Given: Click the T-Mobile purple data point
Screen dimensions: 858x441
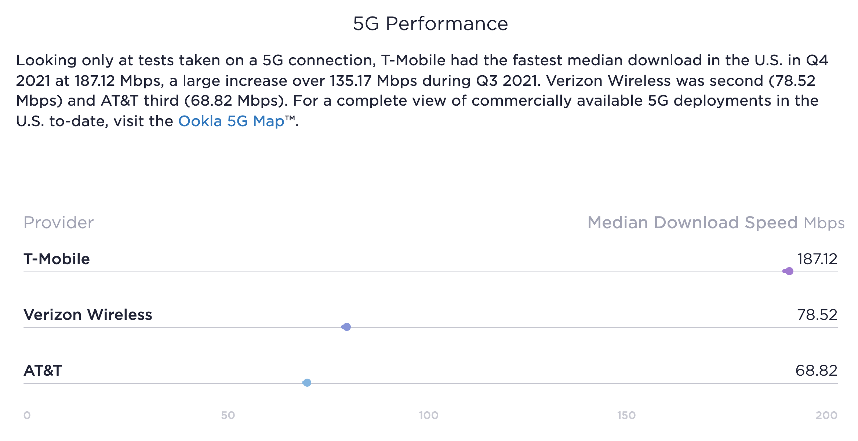Looking at the screenshot, I should pyautogui.click(x=789, y=271).
